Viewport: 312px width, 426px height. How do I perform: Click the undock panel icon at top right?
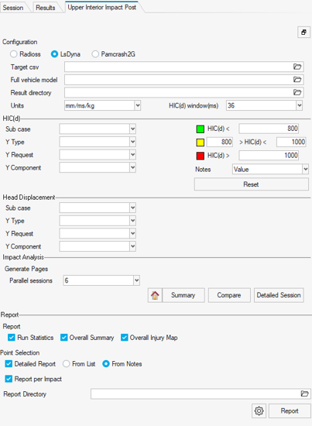click(303, 33)
